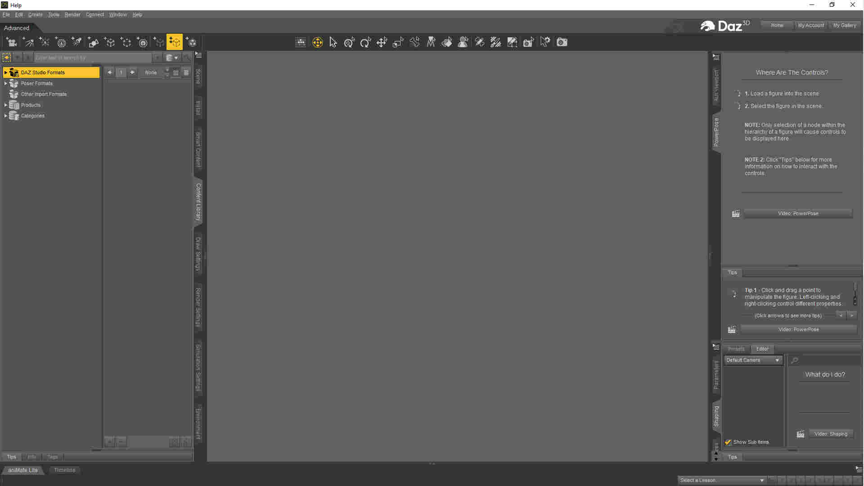Open the Render menu
This screenshot has width=864, height=486.
click(x=72, y=14)
